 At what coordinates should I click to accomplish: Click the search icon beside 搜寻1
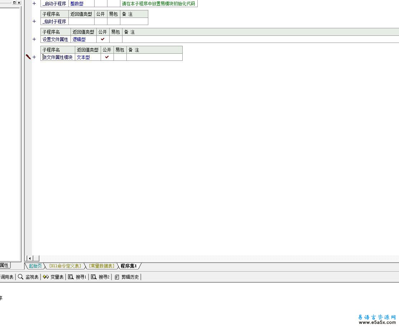(x=71, y=277)
